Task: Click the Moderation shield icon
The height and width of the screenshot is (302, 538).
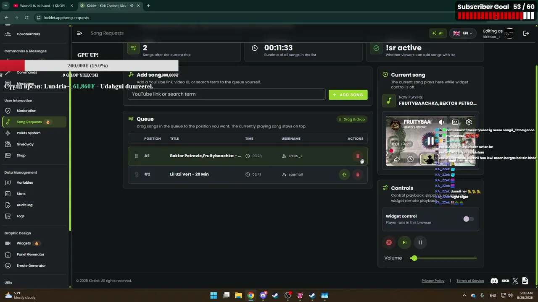Action: pos(8,111)
